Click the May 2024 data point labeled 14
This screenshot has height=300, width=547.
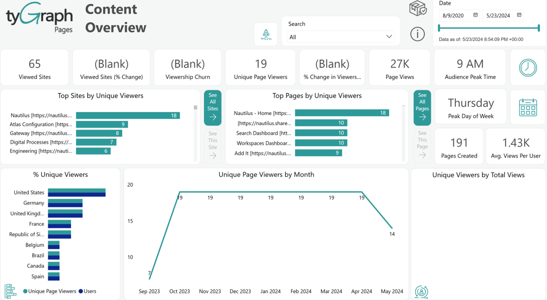pos(392,228)
